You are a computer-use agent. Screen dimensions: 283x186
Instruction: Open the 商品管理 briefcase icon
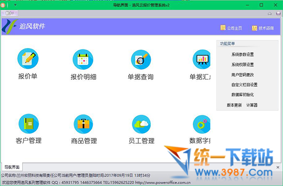tap(83, 124)
